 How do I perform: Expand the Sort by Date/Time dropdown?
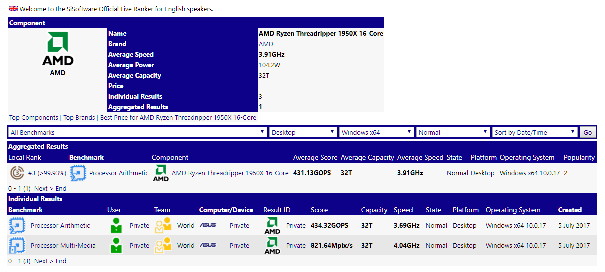tap(535, 132)
